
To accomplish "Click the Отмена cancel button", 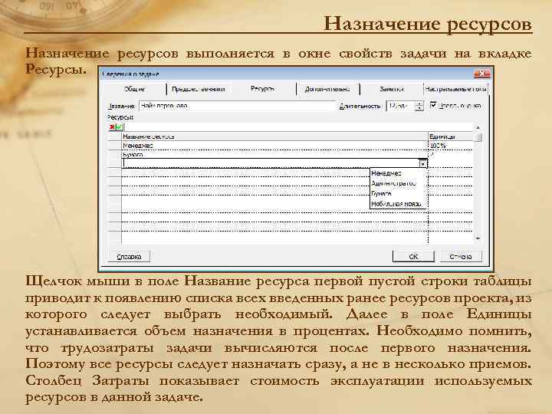I will (461, 257).
